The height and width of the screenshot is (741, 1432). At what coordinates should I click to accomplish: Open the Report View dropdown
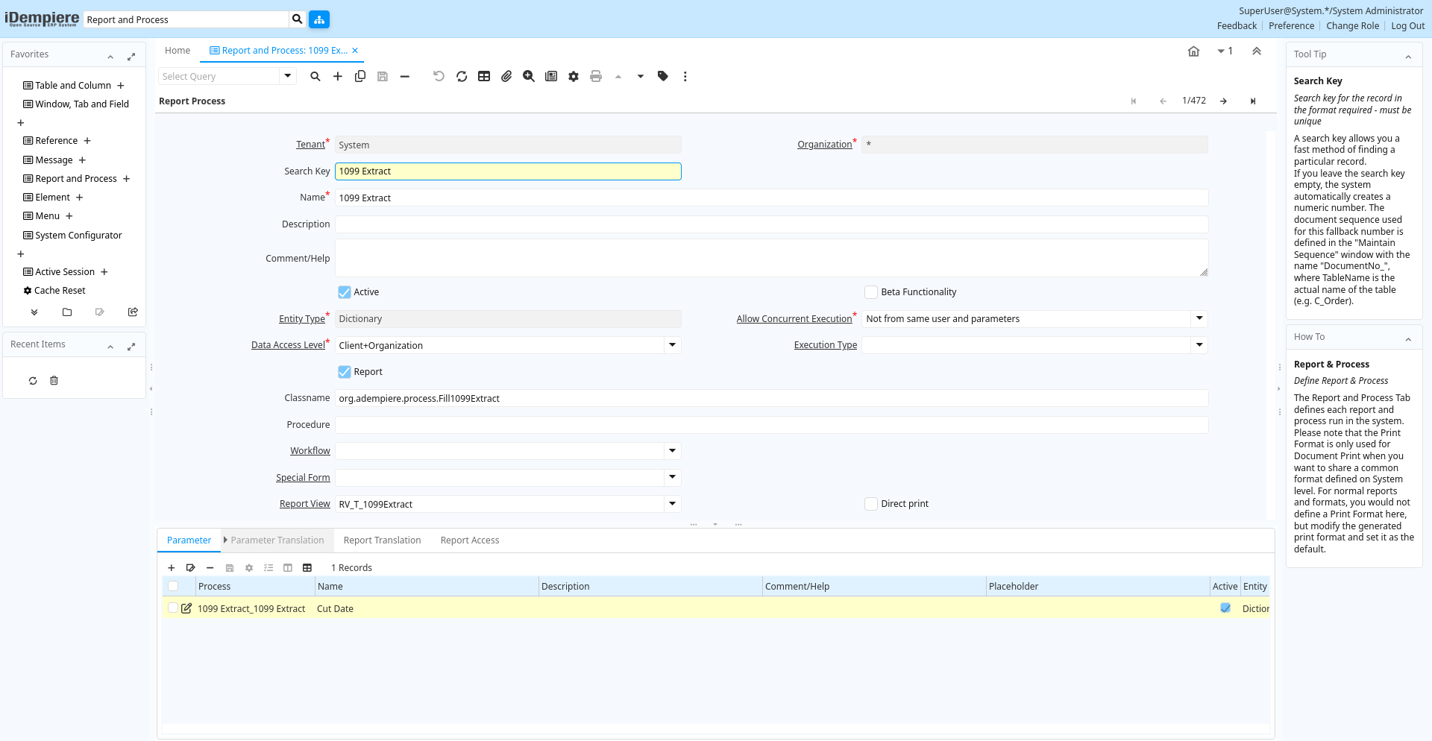(672, 504)
